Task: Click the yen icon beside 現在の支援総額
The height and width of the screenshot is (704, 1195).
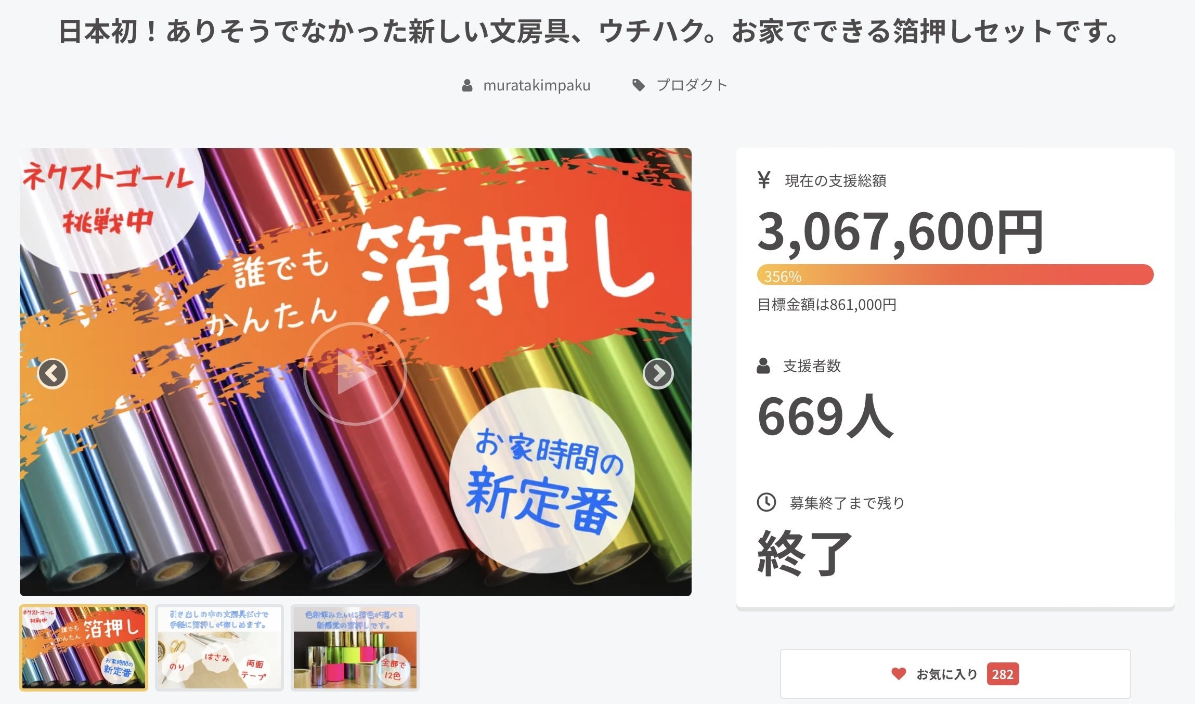Action: (x=764, y=180)
